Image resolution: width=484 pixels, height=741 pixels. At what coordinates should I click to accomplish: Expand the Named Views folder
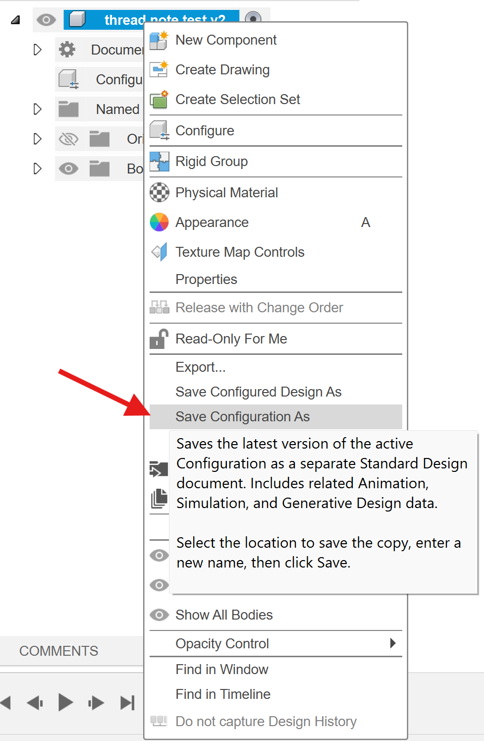tap(37, 109)
